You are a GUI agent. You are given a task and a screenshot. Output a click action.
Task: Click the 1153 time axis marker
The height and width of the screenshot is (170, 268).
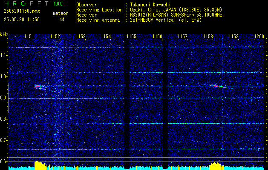point(81,36)
